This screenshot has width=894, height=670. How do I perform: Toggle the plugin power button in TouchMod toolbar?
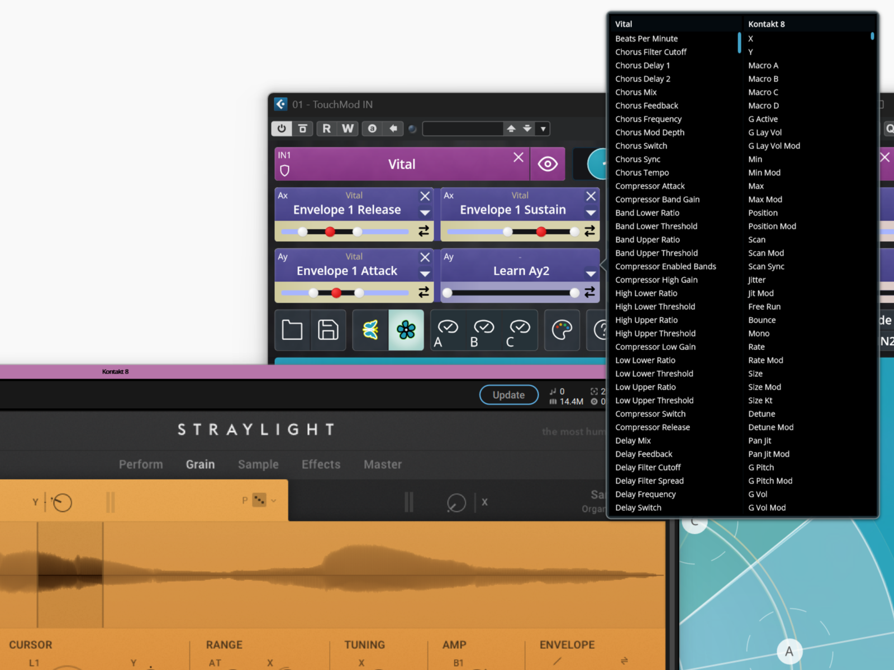pos(282,128)
